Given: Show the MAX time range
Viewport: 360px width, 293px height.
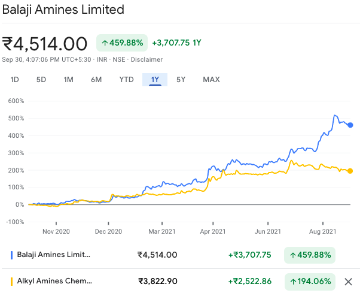Looking at the screenshot, I should click(212, 80).
